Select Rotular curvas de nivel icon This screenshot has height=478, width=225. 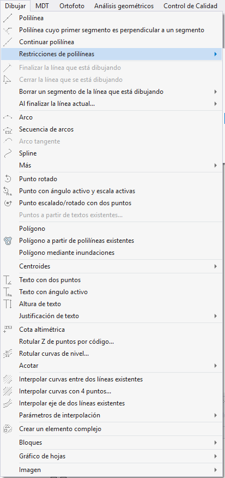click(8, 354)
